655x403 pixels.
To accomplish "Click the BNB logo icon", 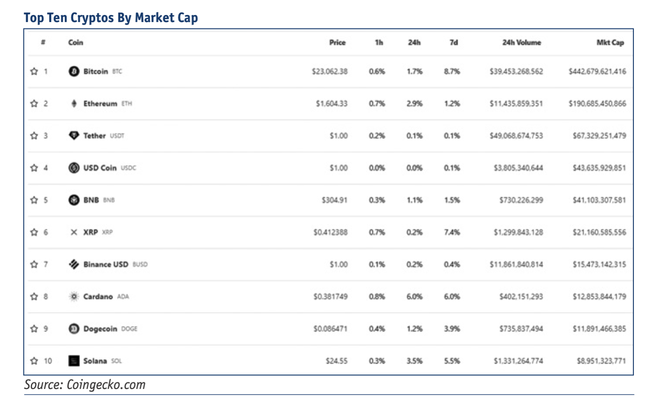I will (x=74, y=200).
